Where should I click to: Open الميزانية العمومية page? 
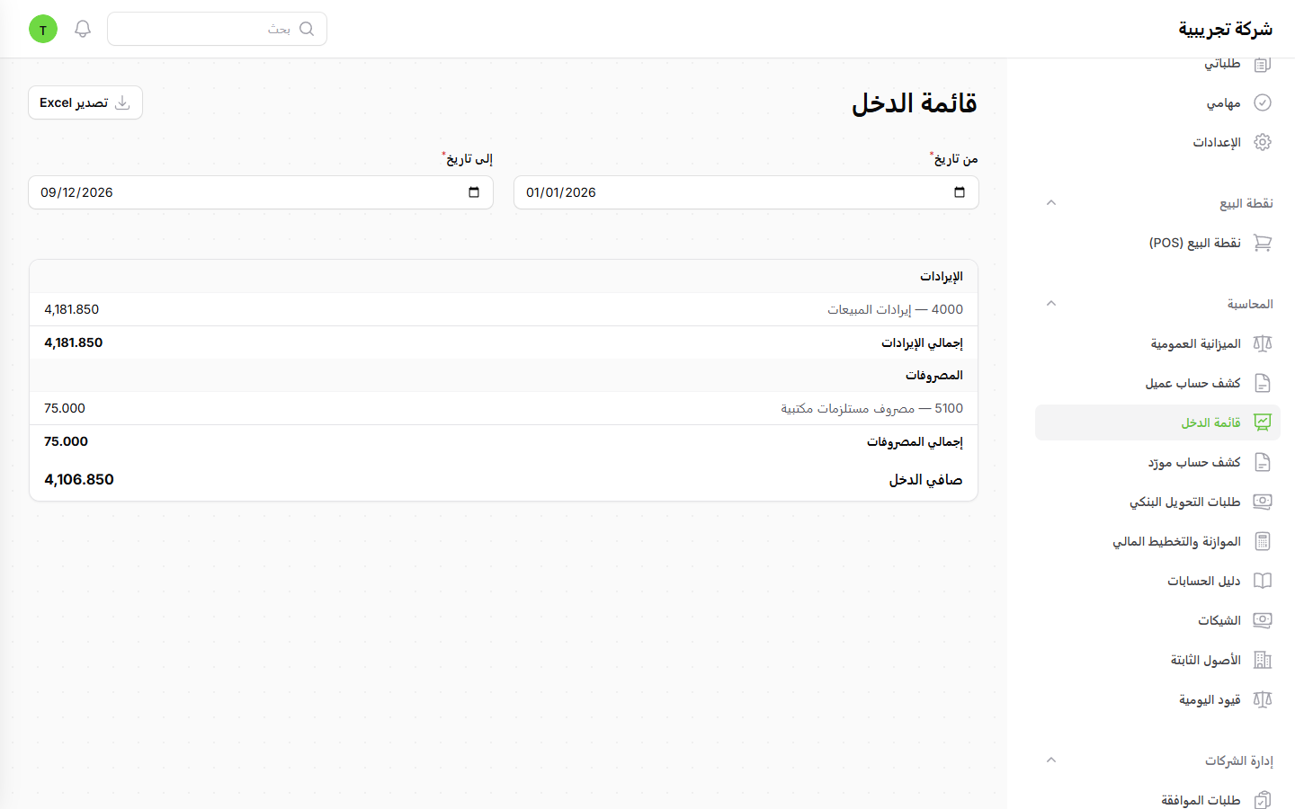(1158, 343)
